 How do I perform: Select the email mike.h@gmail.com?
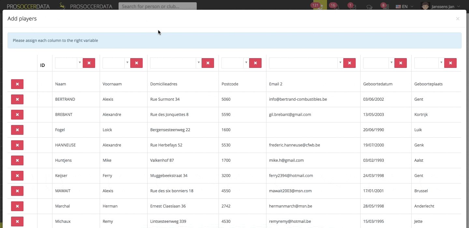[x=286, y=160]
